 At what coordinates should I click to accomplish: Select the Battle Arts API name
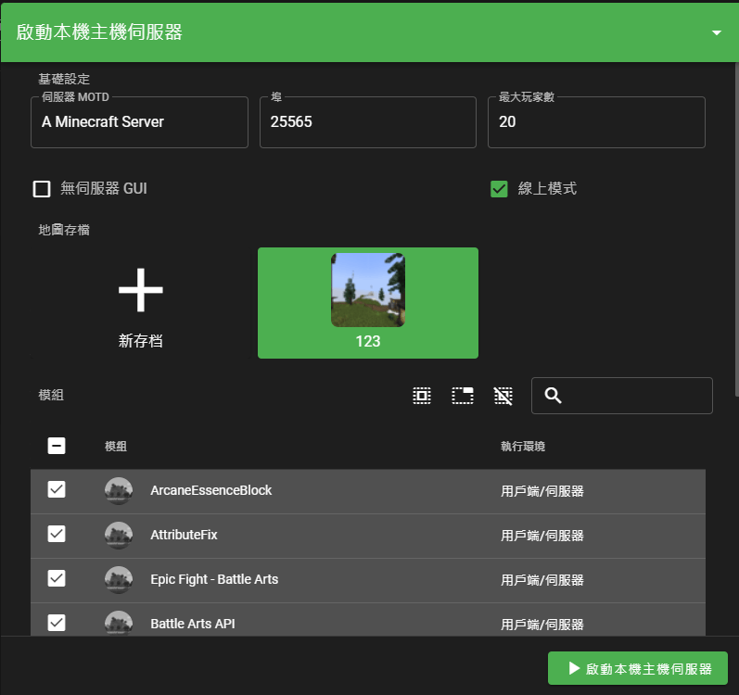coord(192,624)
